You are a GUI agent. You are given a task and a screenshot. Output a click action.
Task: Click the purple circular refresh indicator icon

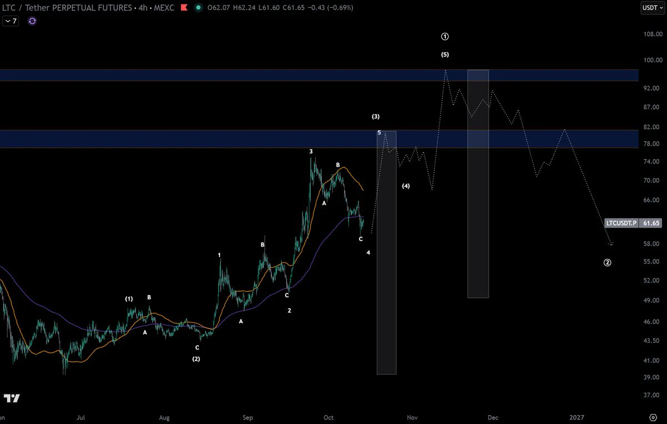(32, 21)
